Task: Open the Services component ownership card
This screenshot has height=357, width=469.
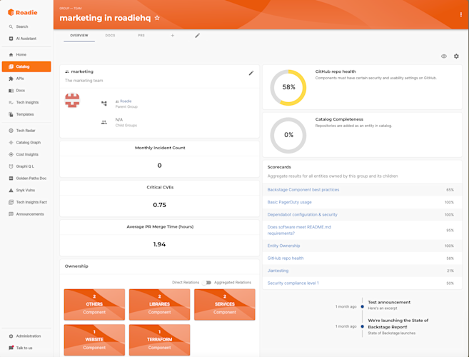Action: tap(225, 305)
